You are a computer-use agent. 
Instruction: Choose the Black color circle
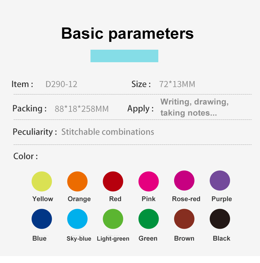(220, 219)
